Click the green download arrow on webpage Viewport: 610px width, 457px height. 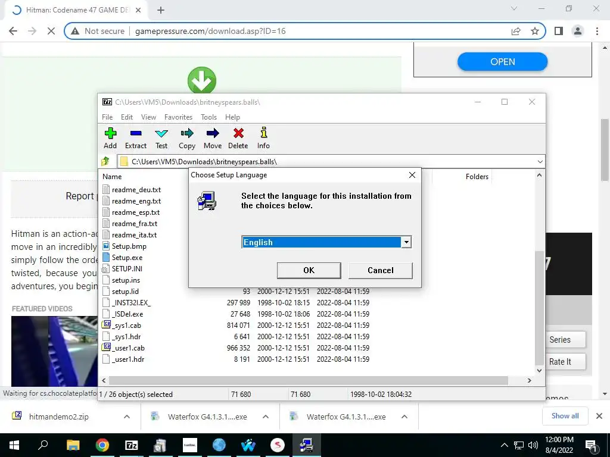click(x=202, y=80)
